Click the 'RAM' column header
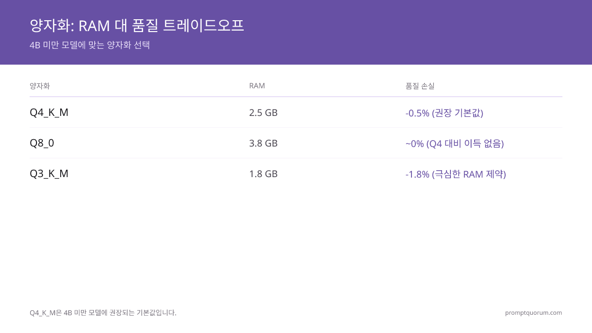Image resolution: width=592 pixels, height=333 pixels. click(257, 86)
